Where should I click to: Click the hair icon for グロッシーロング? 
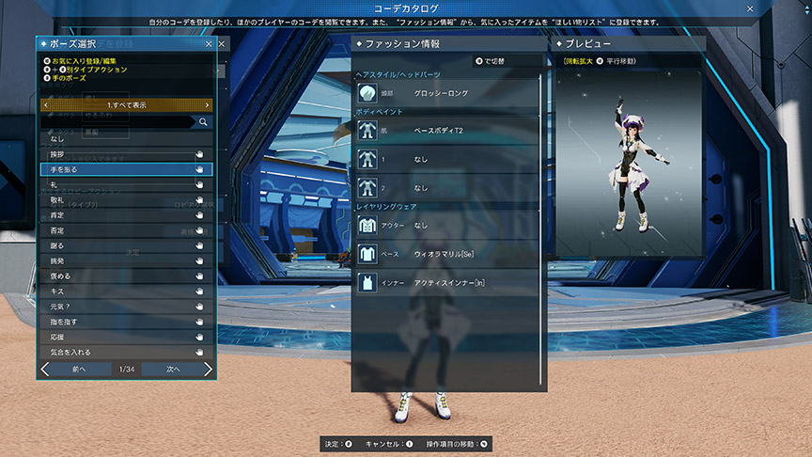367,94
